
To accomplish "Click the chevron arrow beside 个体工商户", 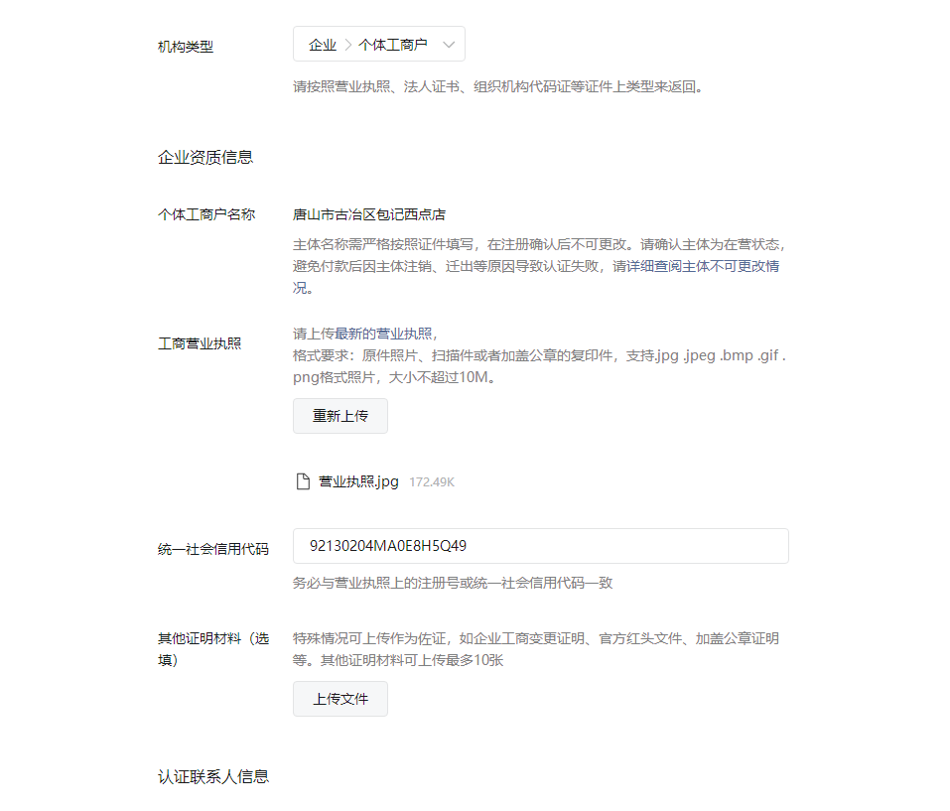I will pos(449,45).
